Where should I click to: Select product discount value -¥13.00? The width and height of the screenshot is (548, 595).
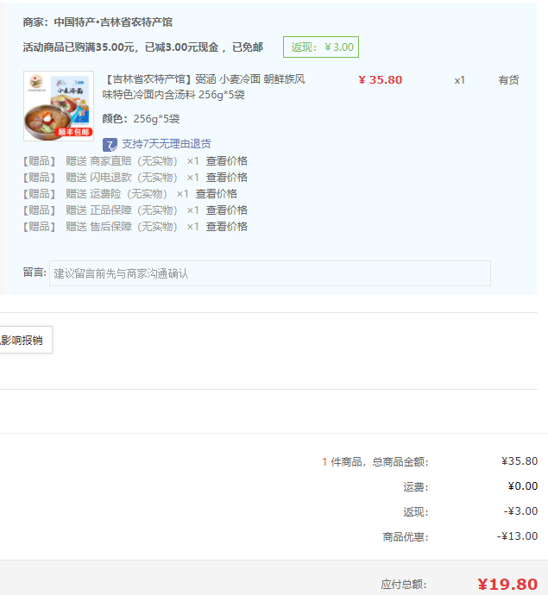(517, 536)
